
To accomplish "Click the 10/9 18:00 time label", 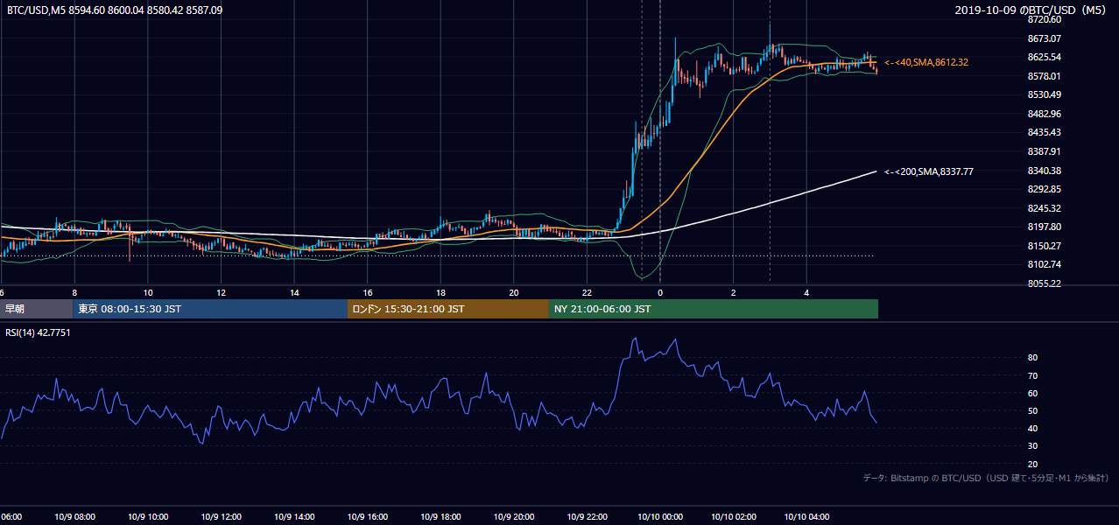I will point(440,517).
